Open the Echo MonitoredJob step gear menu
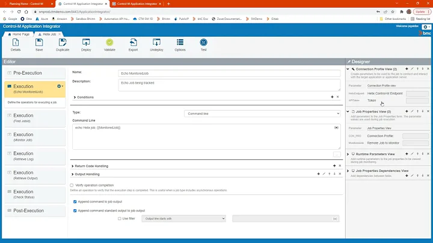The image size is (433, 243). [60, 86]
